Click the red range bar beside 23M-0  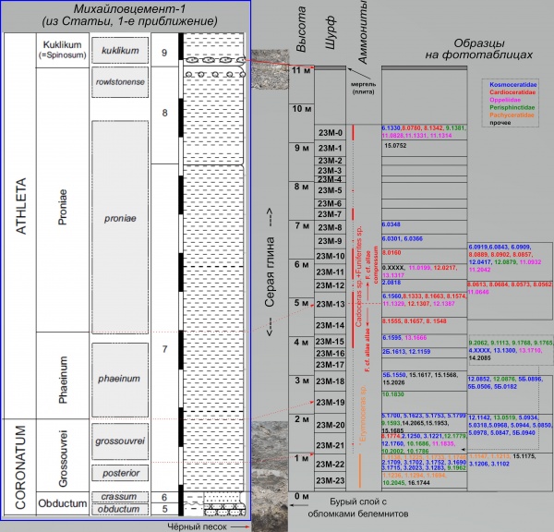pos(353,133)
